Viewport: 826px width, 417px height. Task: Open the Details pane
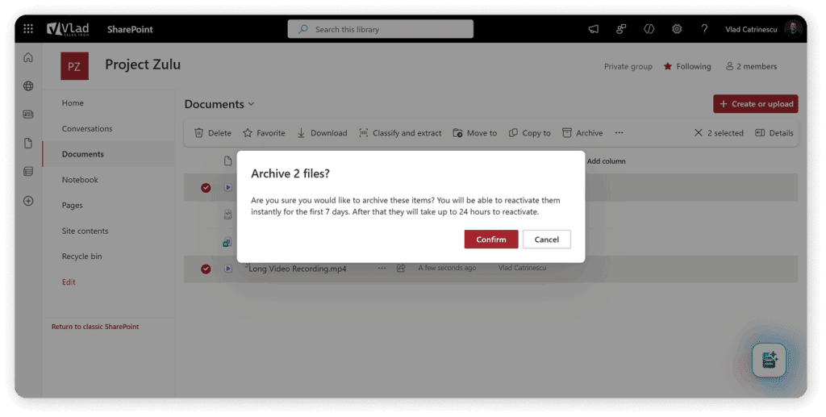(774, 132)
